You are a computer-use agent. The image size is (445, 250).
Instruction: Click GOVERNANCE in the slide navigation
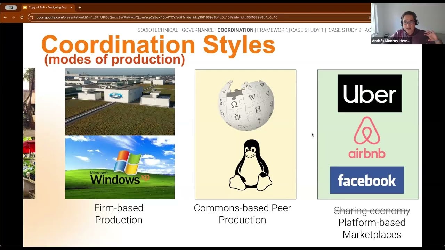[198, 30]
